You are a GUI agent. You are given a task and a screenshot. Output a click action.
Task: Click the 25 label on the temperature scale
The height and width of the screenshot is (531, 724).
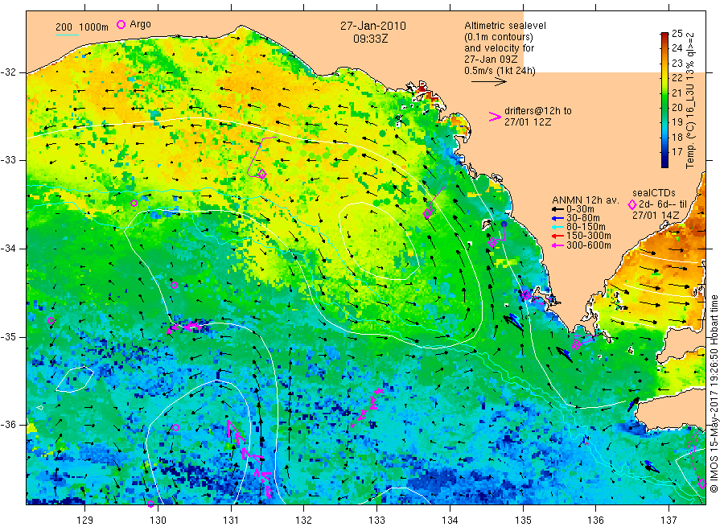(677, 33)
